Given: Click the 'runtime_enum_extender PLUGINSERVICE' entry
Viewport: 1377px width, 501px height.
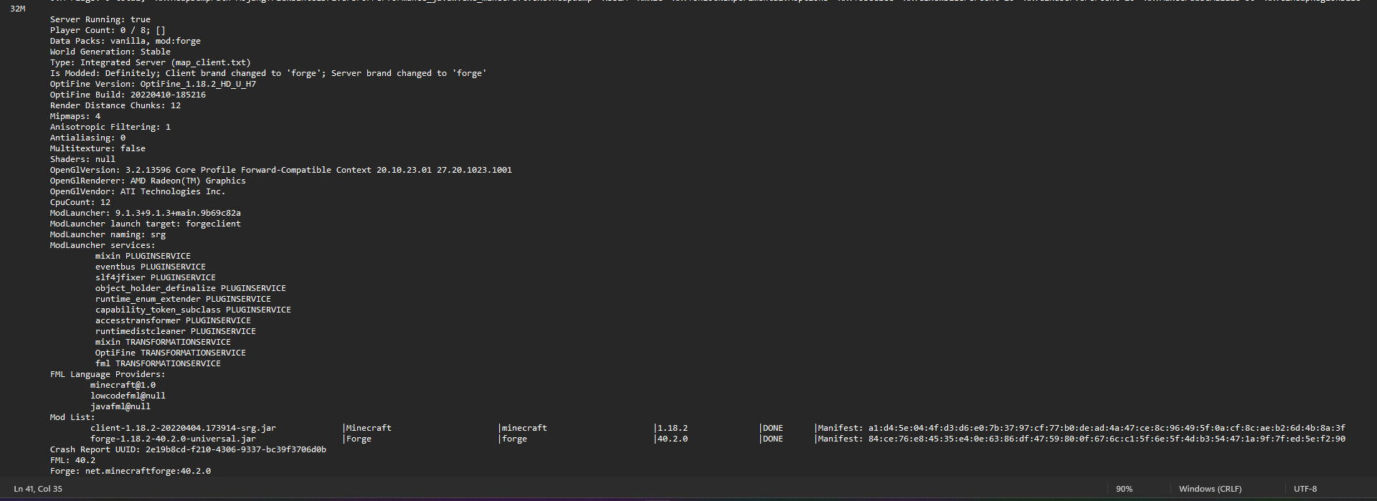Looking at the screenshot, I should click(x=183, y=299).
